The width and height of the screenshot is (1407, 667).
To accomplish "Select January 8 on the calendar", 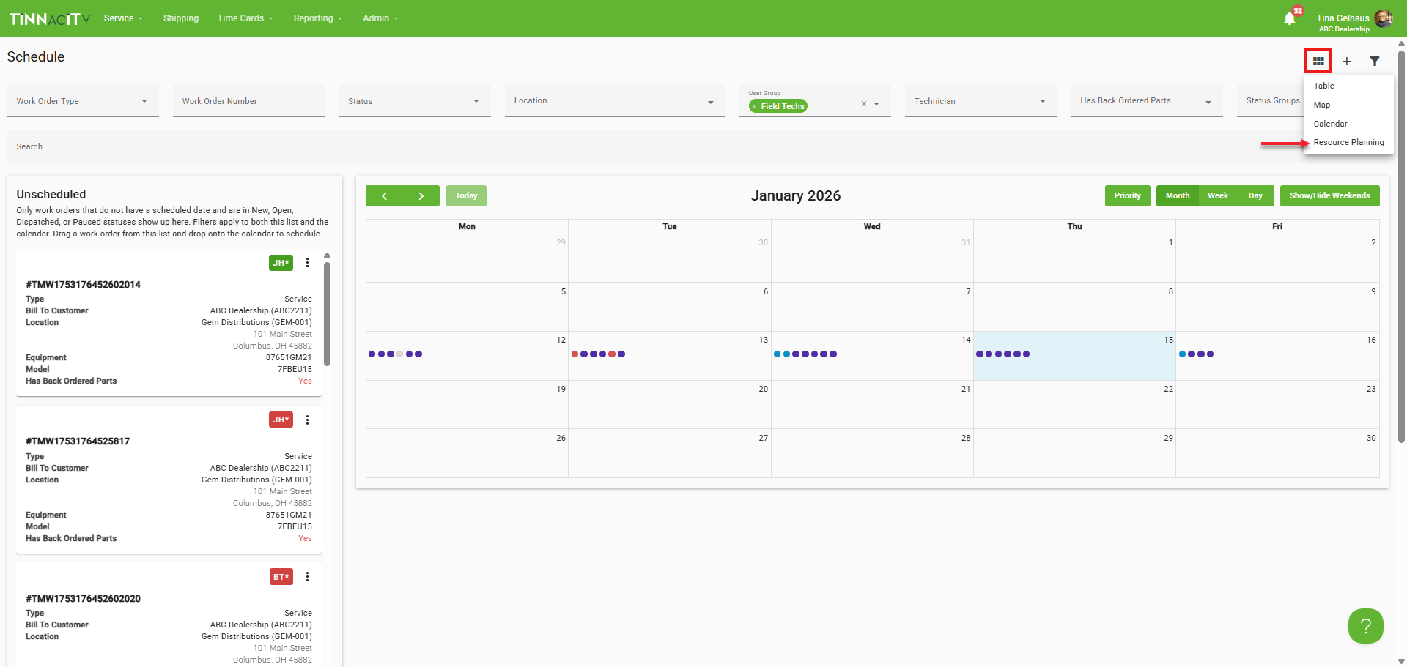I will [1074, 307].
